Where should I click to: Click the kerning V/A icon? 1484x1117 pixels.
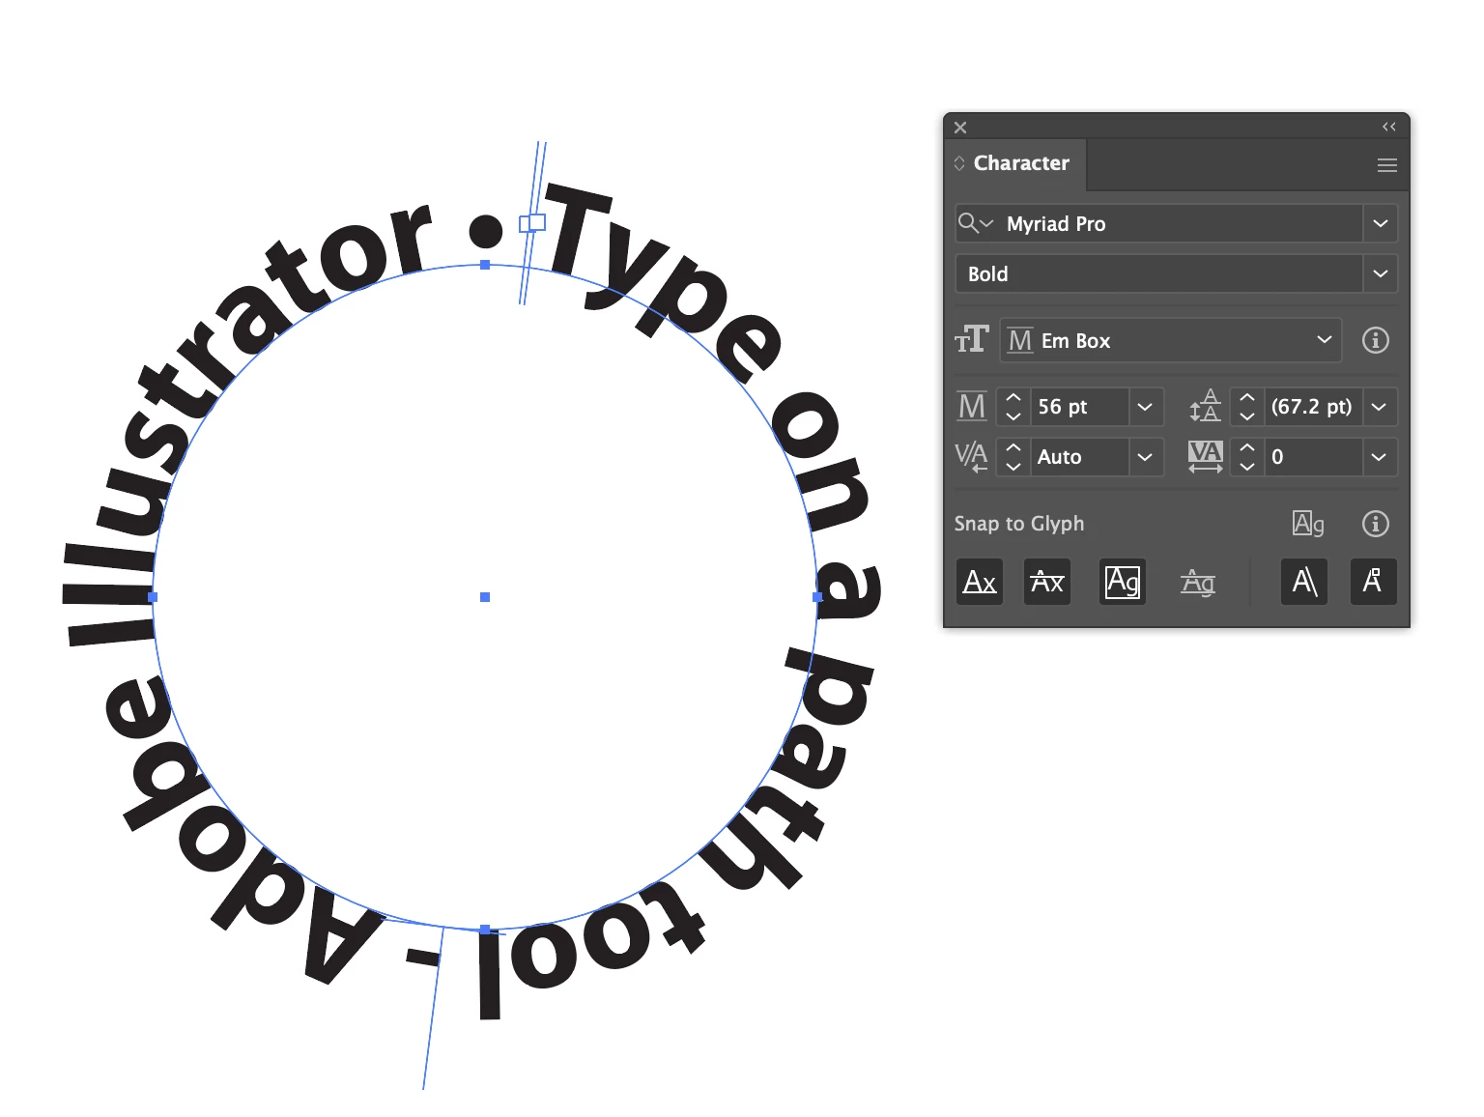[972, 456]
